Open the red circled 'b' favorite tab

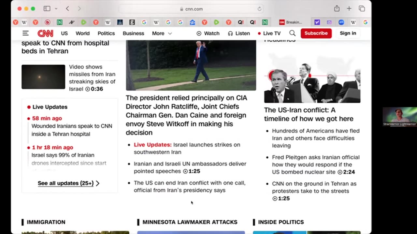coord(48,22)
